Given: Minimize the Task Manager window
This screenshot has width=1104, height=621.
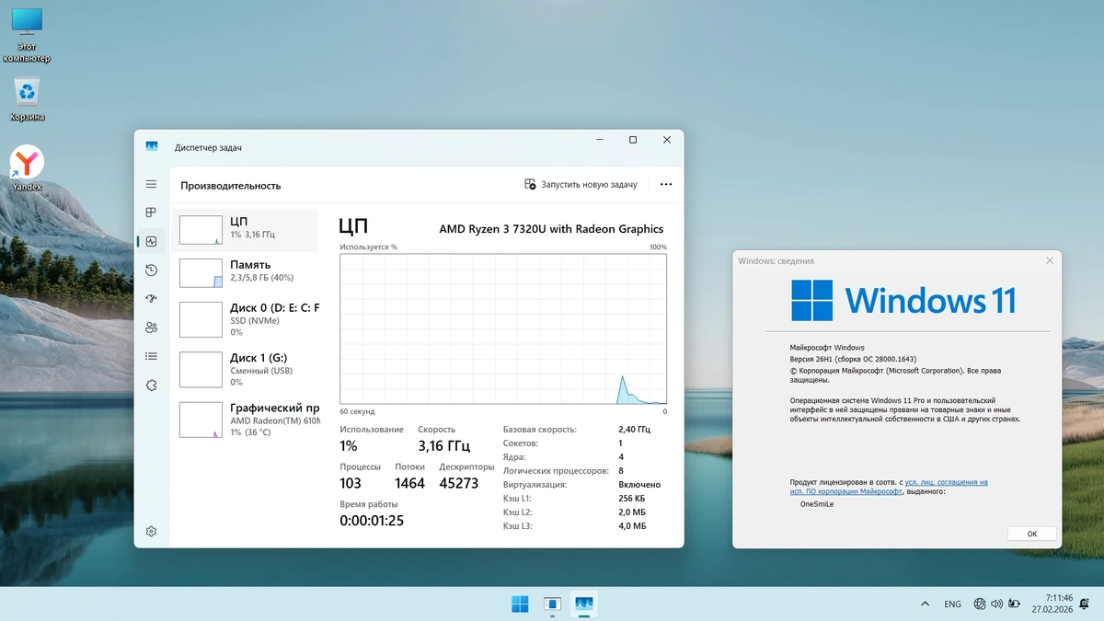Looking at the screenshot, I should pyautogui.click(x=600, y=140).
